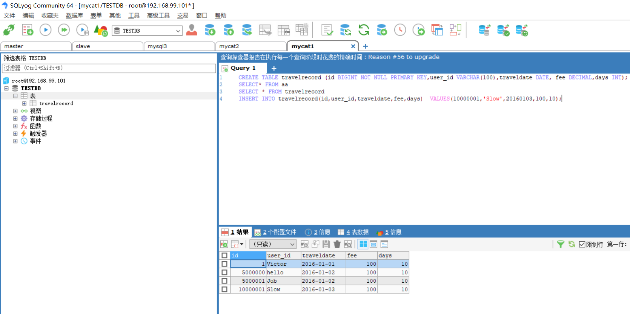The height and width of the screenshot is (314, 630).
Task: Click the Execute All Queries double-arrow icon
Action: pyautogui.click(x=64, y=30)
